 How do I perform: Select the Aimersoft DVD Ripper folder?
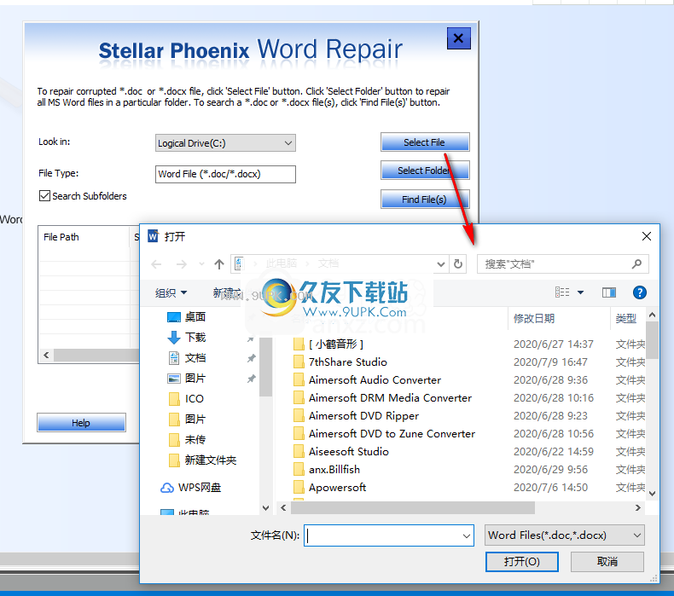[x=363, y=416]
